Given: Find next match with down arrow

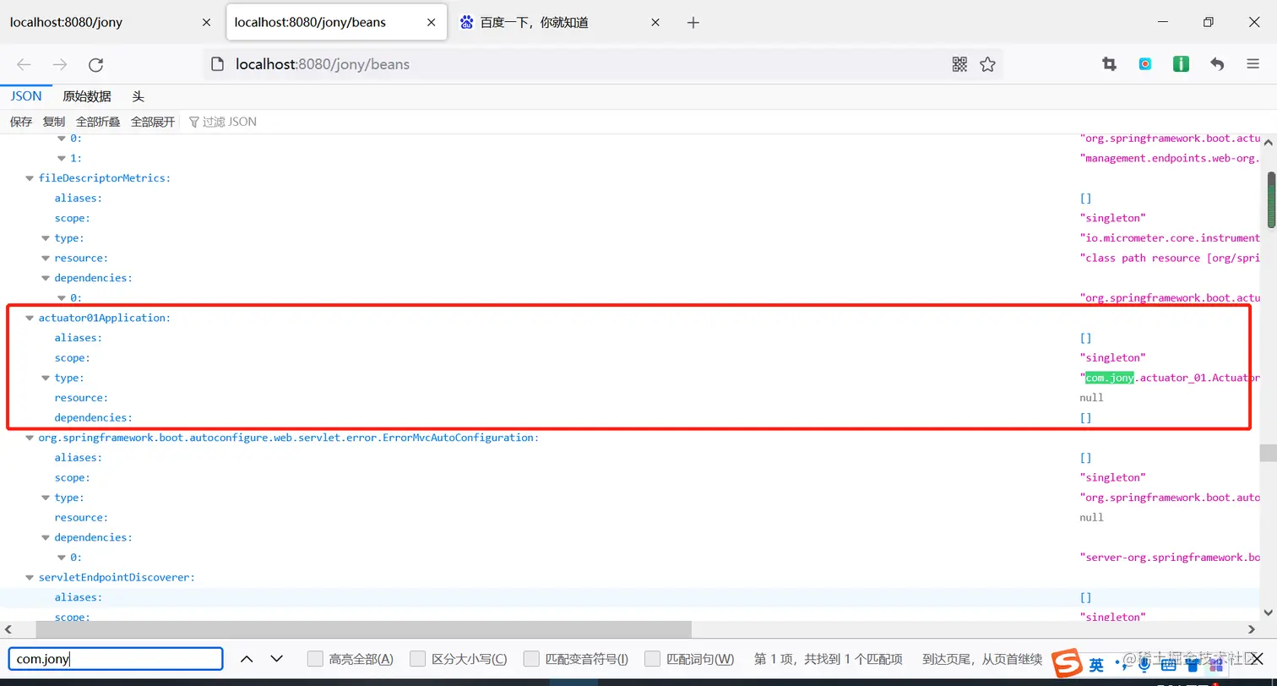Looking at the screenshot, I should (x=276, y=659).
